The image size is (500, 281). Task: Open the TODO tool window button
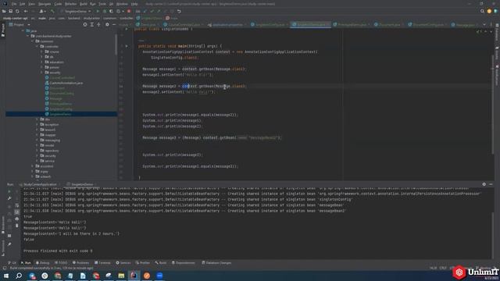[61, 263]
